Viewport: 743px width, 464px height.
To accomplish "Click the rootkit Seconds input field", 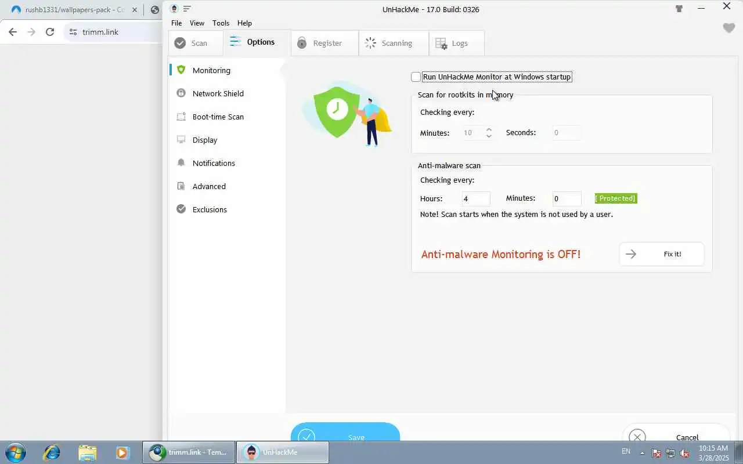I will [x=567, y=133].
